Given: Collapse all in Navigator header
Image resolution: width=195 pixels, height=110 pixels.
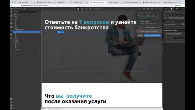Looking at the screenshot, I should click(x=37, y=12).
